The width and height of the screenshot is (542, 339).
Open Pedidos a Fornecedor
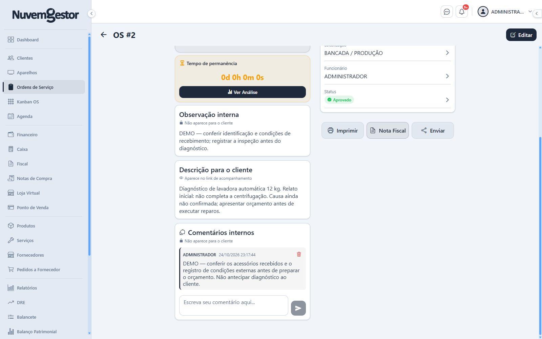(44, 270)
